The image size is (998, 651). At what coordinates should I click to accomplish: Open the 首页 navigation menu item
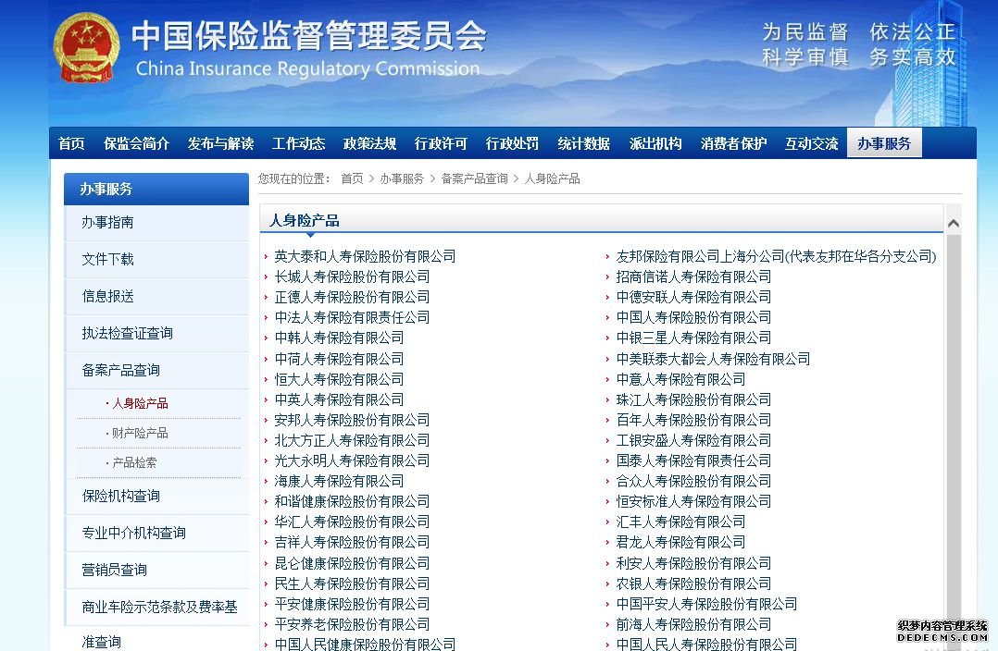71,143
